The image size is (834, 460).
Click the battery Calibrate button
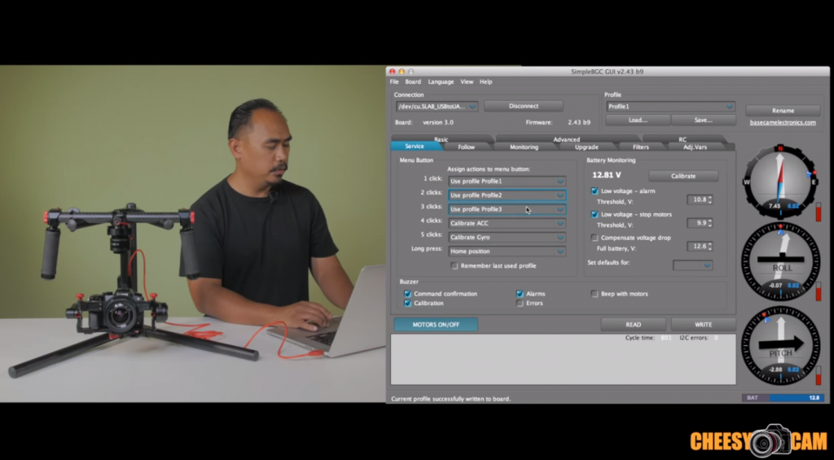pyautogui.click(x=683, y=176)
